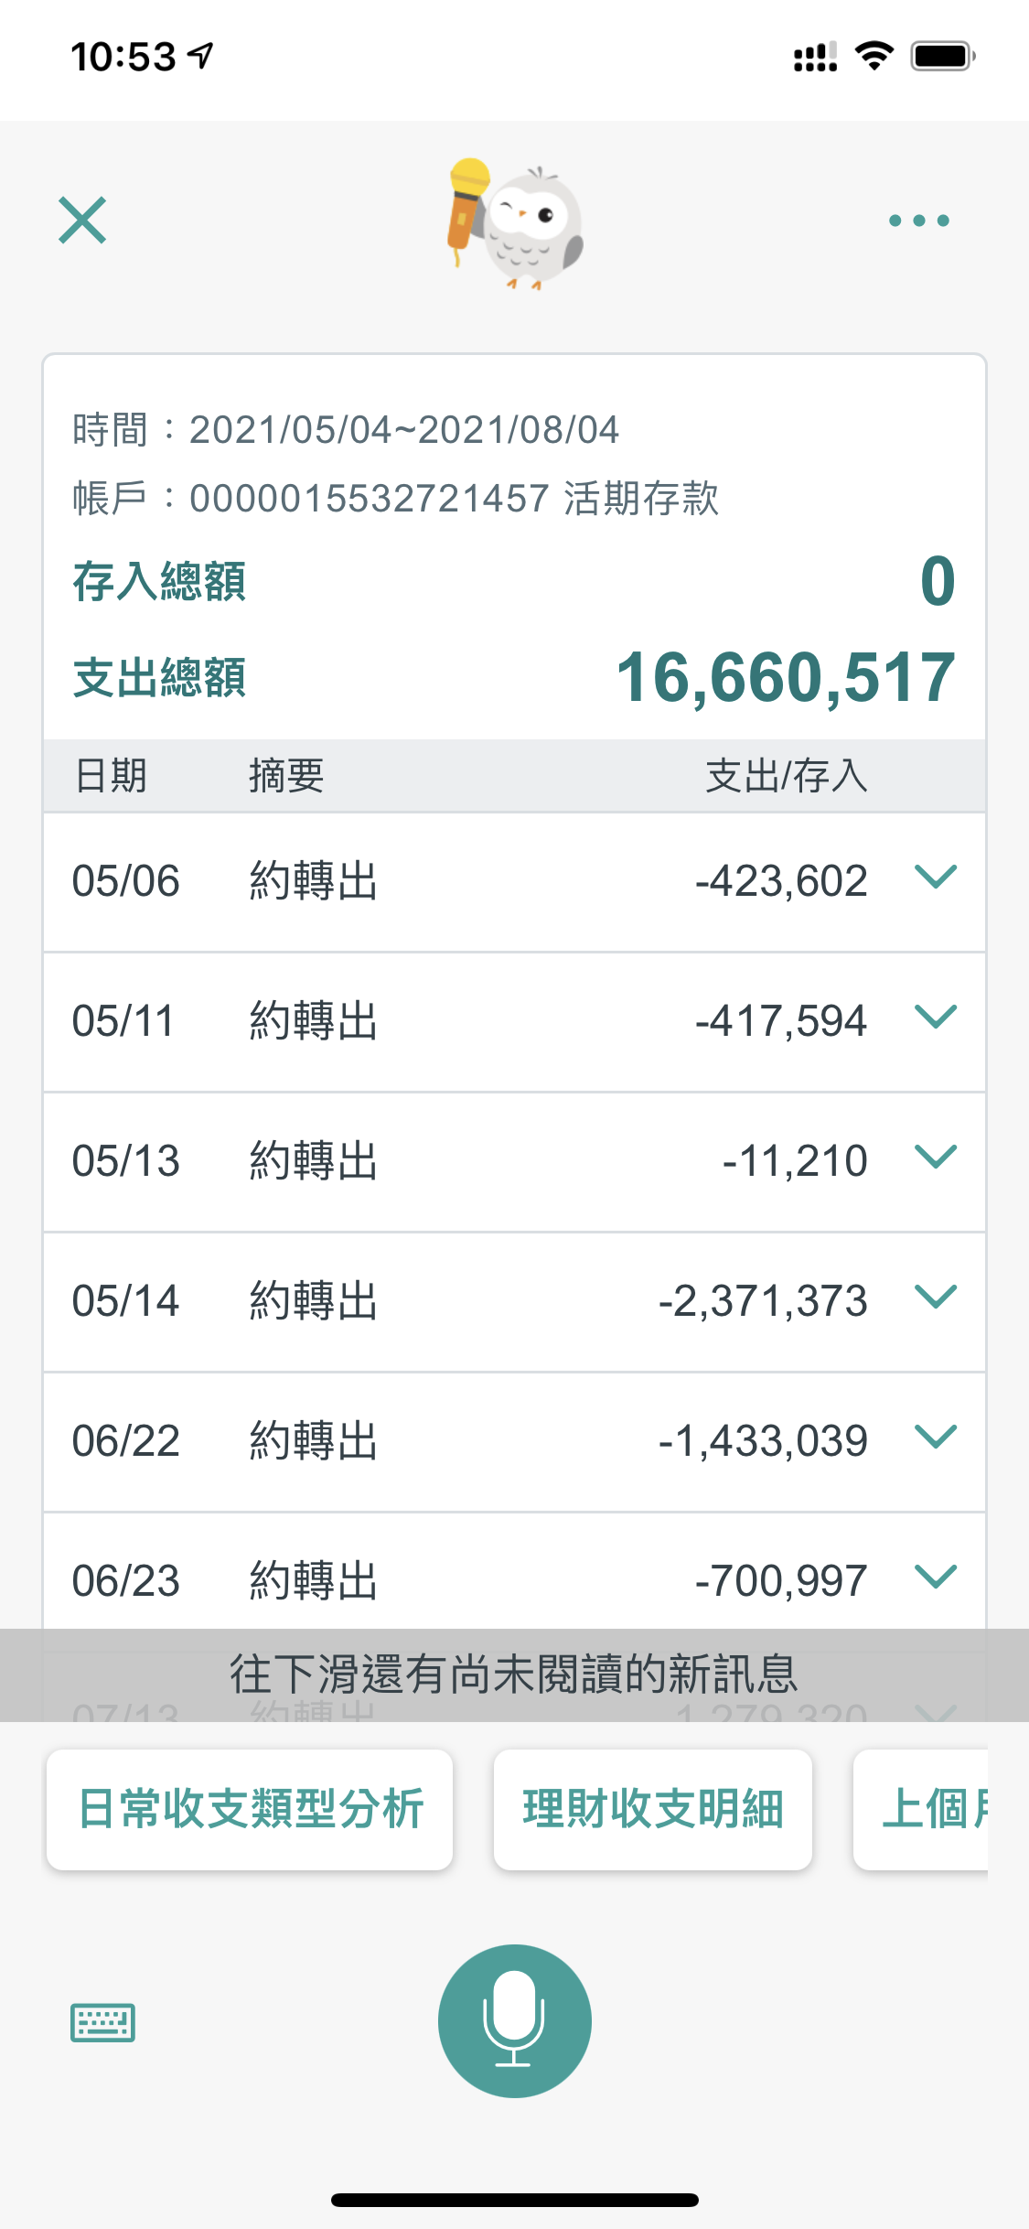Tap the owl mascot with microphone
Viewport: 1029px width, 2229px height.
(x=515, y=223)
